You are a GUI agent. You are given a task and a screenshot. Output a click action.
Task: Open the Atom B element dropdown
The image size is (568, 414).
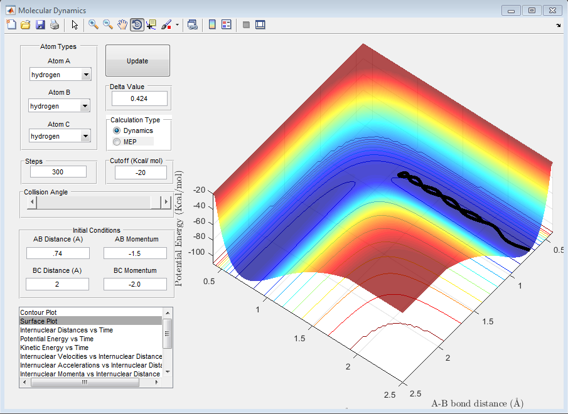pos(85,106)
